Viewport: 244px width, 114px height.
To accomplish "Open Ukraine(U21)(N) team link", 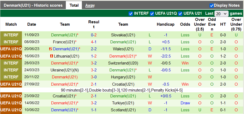I will click(x=65, y=70).
